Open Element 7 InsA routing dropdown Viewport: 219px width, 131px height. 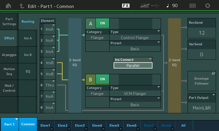[48, 96]
